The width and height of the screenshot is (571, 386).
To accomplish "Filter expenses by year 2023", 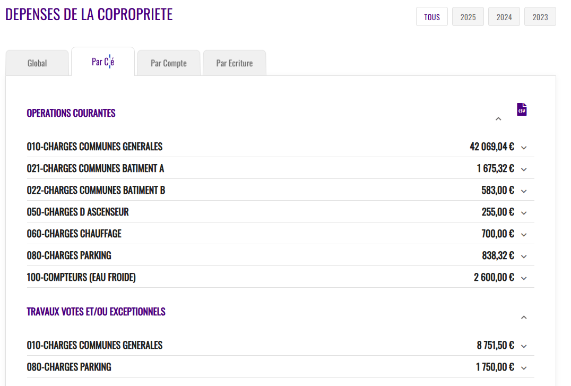I will pos(540,17).
